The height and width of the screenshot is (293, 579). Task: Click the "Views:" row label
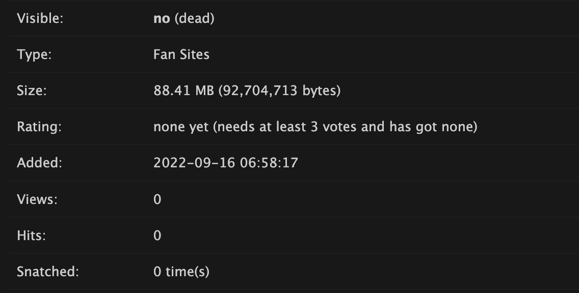point(37,199)
